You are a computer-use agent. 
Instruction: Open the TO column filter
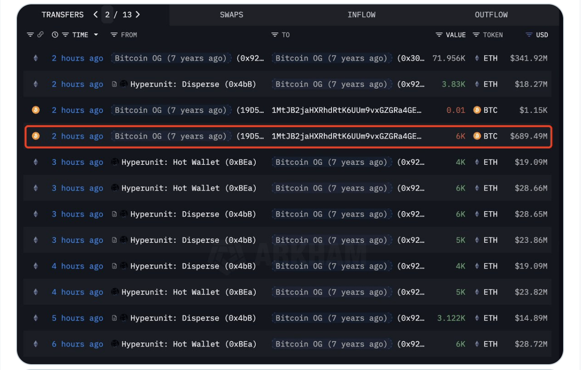(x=275, y=35)
